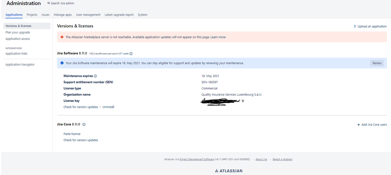391x175 pixels.
Task: Click the Quality Insurance Services Luxembourg organisation name
Action: tap(232, 95)
